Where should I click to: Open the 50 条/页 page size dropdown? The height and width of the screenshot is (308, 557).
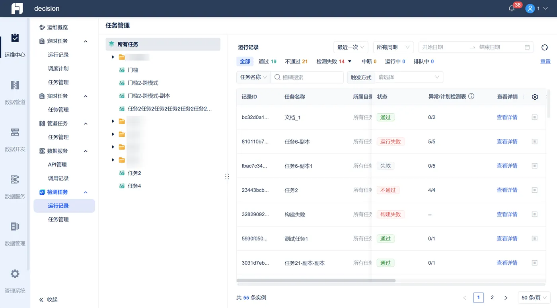click(534, 298)
